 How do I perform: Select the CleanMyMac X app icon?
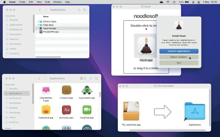(x=46, y=90)
